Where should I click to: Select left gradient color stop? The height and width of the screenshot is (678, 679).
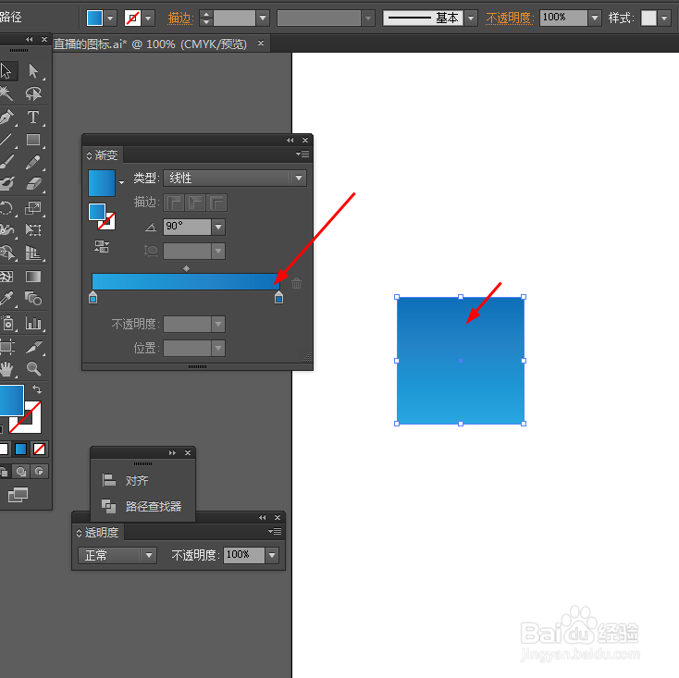[93, 297]
